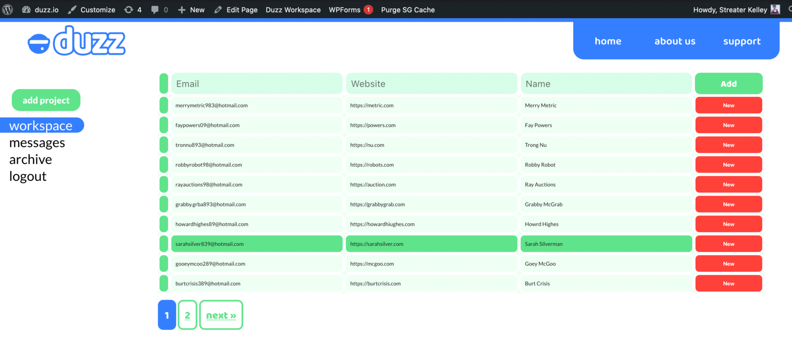Click the WPForms notification badge
This screenshot has width=792, height=359.
click(x=368, y=10)
